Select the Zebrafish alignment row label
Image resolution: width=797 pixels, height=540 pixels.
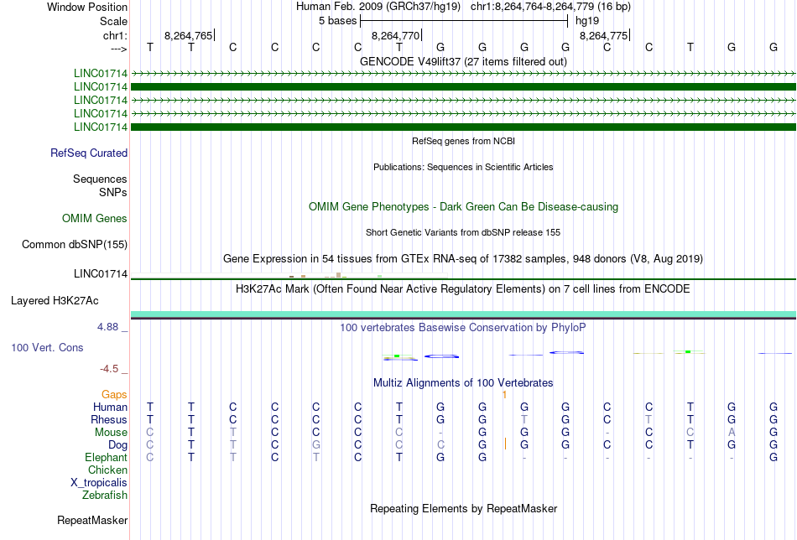coord(105,495)
